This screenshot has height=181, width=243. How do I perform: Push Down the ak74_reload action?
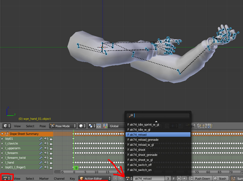click(x=201, y=178)
